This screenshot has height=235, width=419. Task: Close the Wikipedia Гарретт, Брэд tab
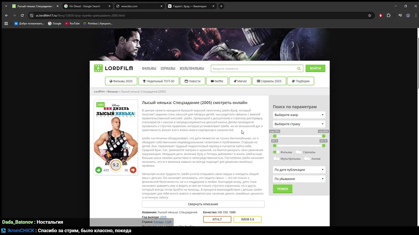tap(213, 6)
